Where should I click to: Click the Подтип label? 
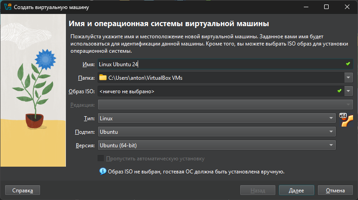pos(85,132)
